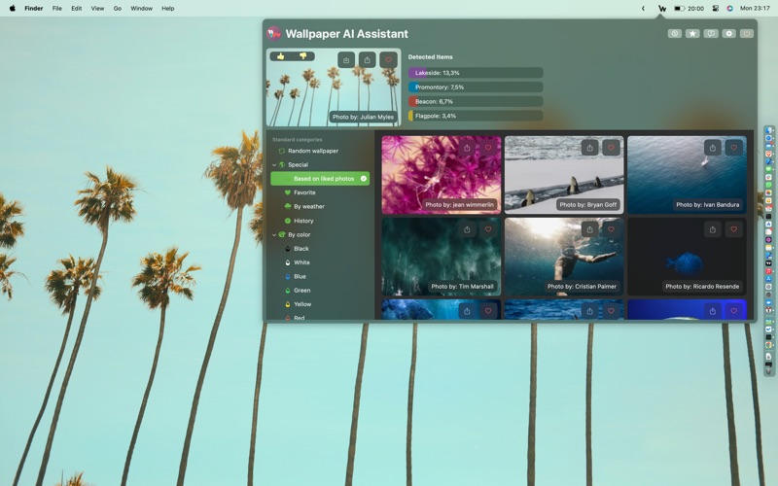Image resolution: width=778 pixels, height=486 pixels.
Task: Like the jean wimmerlin photo with heart
Action: [x=488, y=148]
